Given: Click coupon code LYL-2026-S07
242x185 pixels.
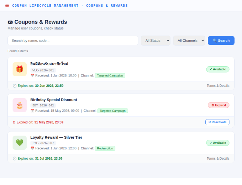Looking at the screenshot, I should coord(43,143).
